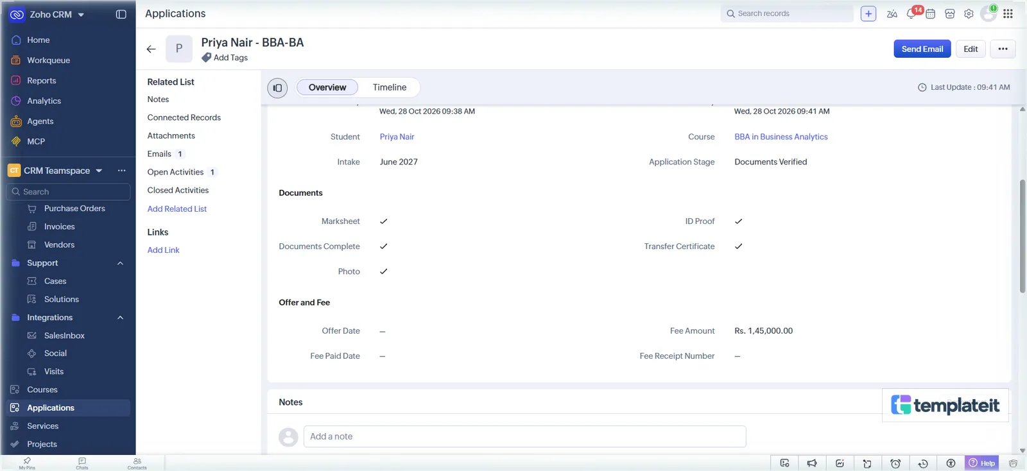The height and width of the screenshot is (471, 1027).
Task: Open the settings gear in the header
Action: pyautogui.click(x=969, y=13)
